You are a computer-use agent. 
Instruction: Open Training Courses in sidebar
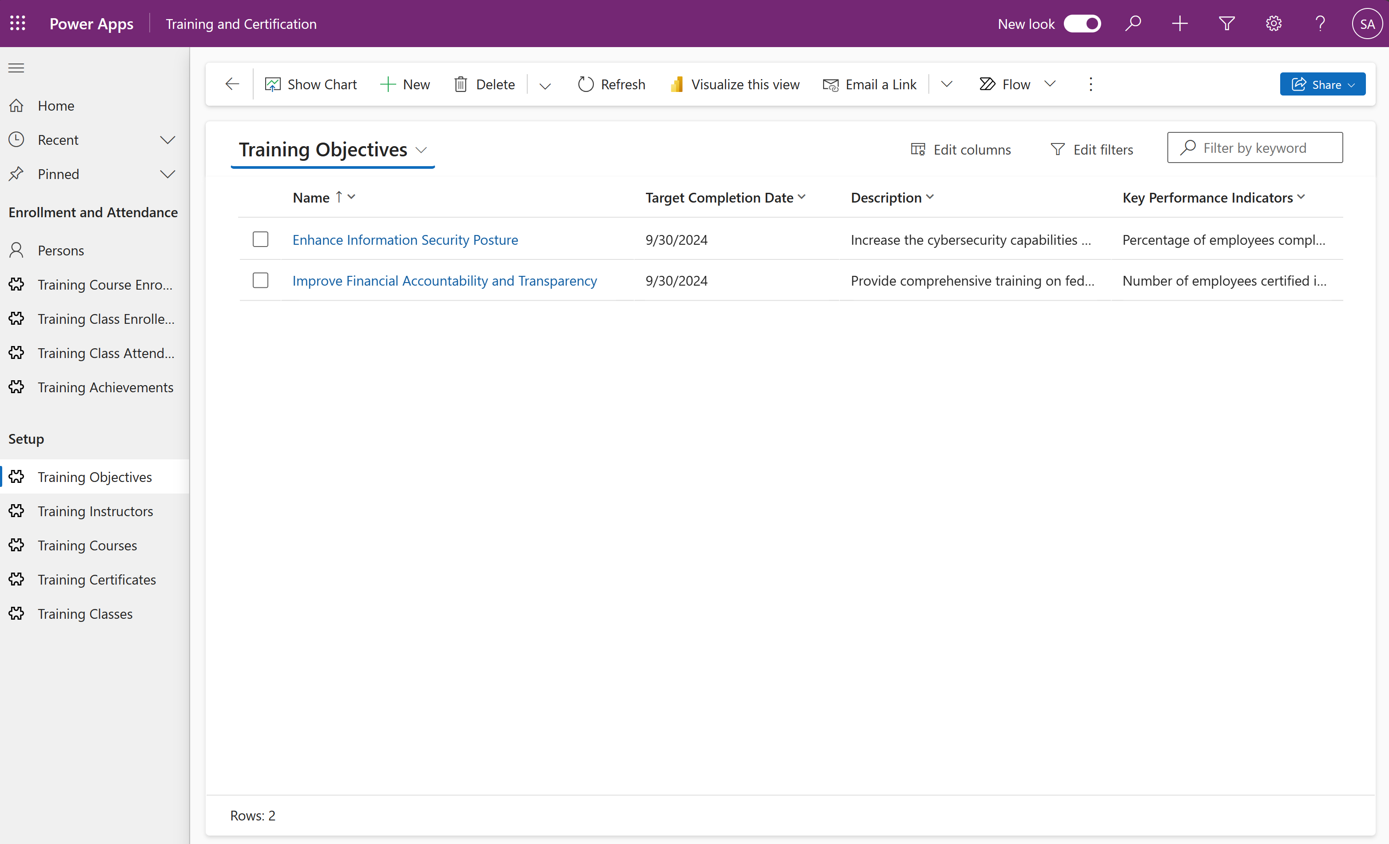tap(95, 546)
